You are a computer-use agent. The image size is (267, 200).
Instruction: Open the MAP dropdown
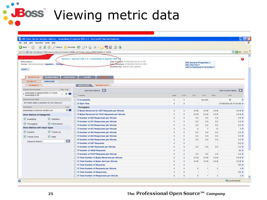pyautogui.click(x=25, y=69)
